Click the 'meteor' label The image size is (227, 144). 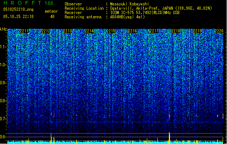tap(51, 11)
